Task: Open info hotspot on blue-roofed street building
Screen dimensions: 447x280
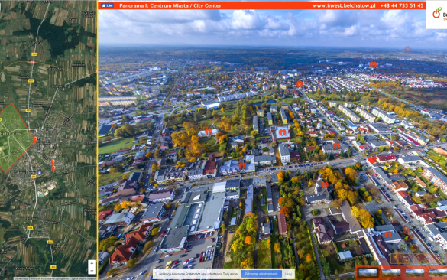Action: coord(242,165)
